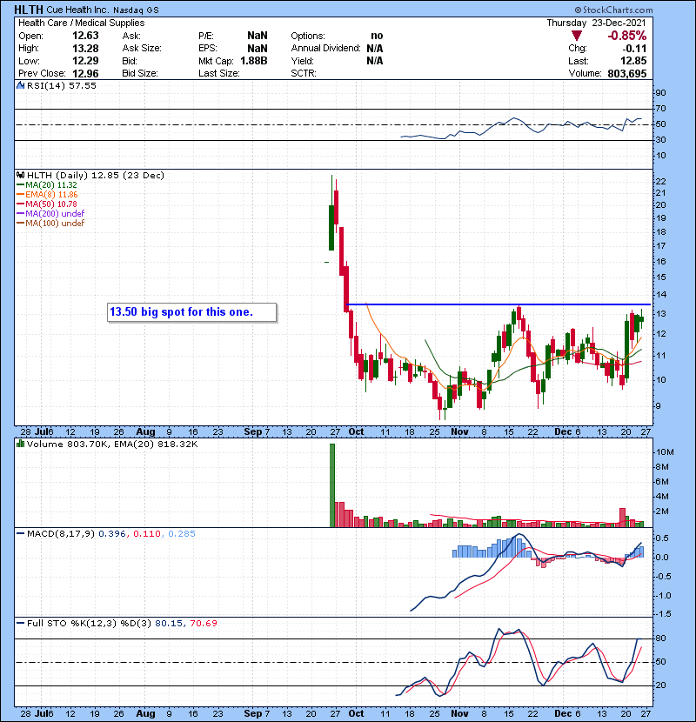Screen dimensions: 696x722
Task: Click the Options value 'no'
Action: 377,36
